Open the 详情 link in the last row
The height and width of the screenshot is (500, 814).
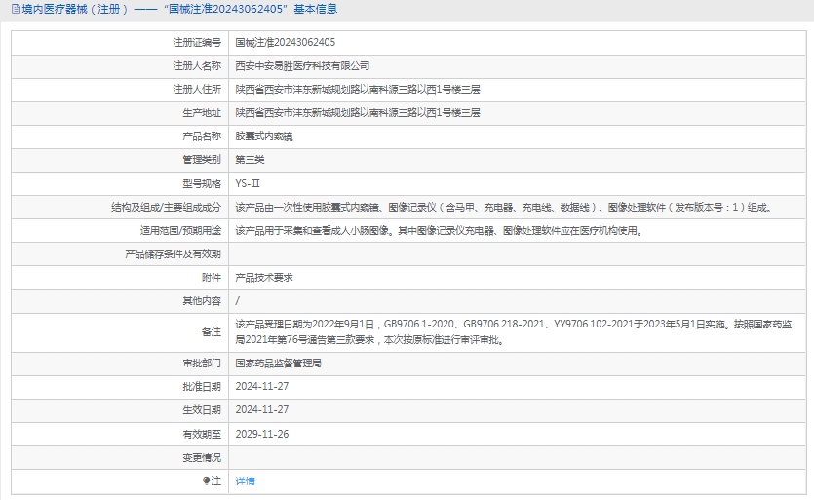tap(245, 481)
